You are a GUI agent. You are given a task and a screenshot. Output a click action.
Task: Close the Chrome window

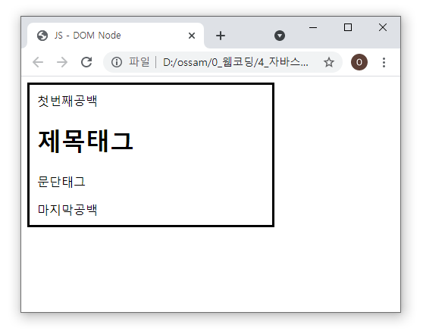(x=383, y=27)
